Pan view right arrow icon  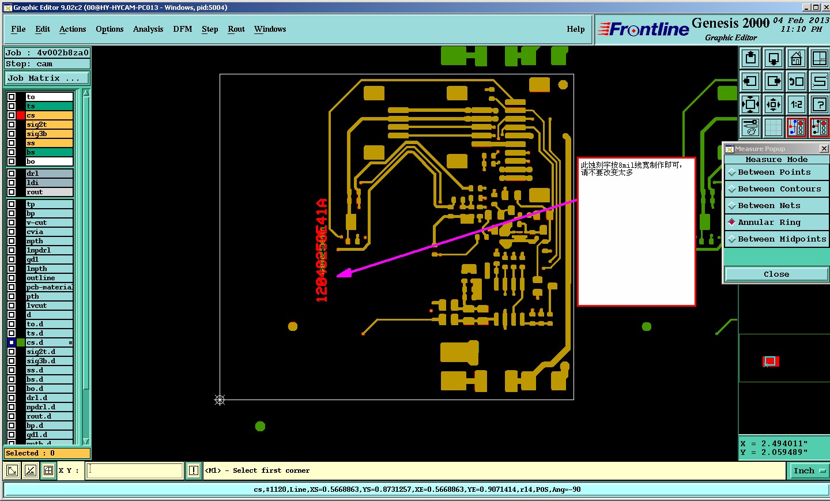pos(774,81)
